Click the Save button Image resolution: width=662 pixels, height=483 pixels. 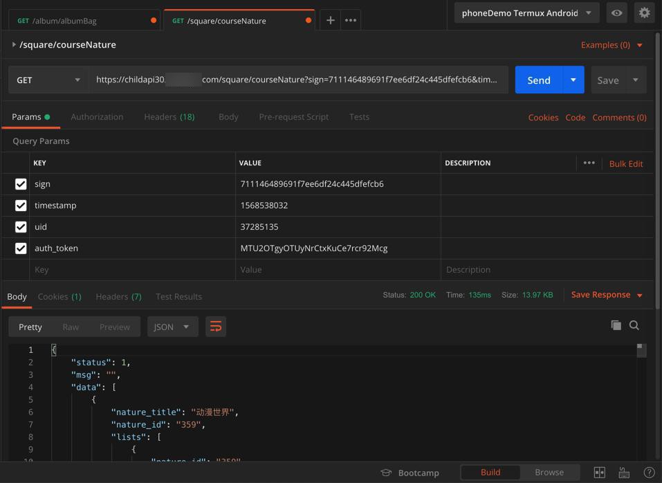(x=608, y=80)
